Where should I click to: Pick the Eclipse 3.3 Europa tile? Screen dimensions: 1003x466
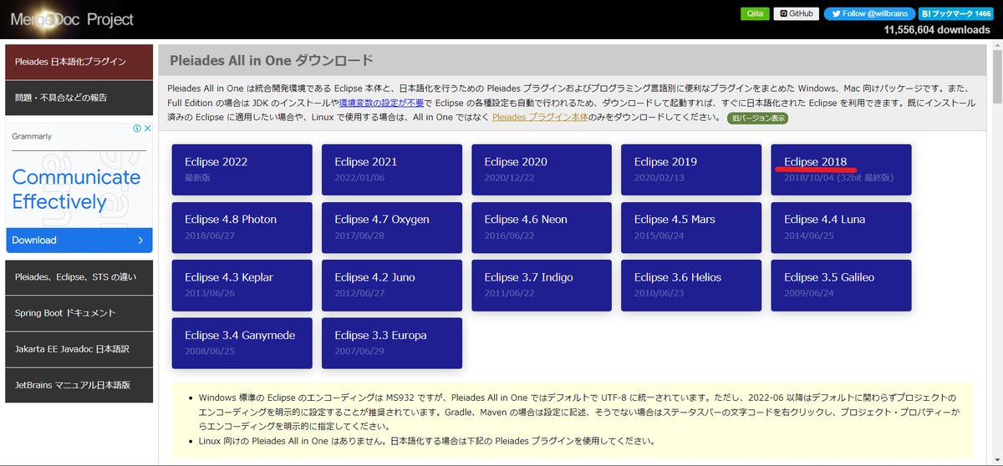pyautogui.click(x=392, y=342)
